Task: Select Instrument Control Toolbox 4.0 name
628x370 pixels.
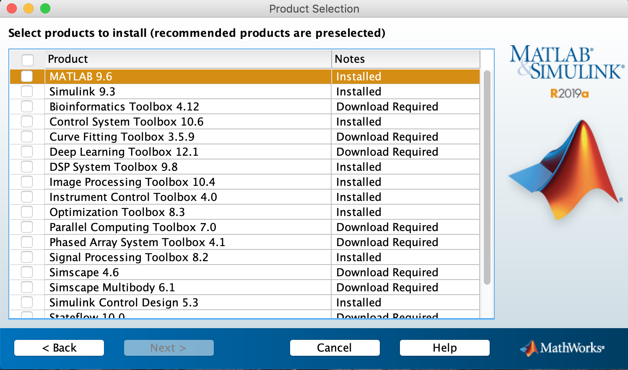Action: tap(133, 197)
